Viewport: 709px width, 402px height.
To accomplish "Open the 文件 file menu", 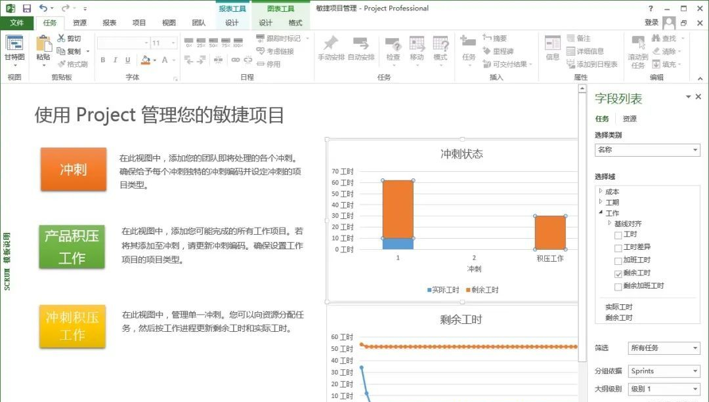I will pos(16,22).
